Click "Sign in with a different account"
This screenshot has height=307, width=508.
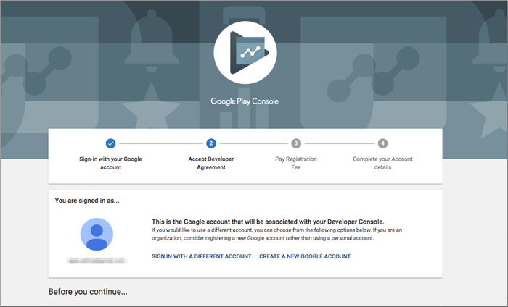click(x=201, y=256)
